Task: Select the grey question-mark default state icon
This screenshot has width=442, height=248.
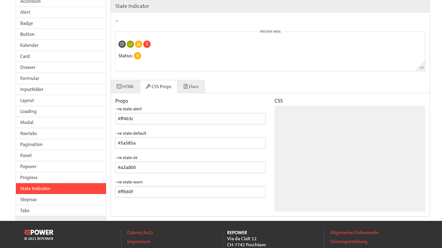Action: 122,44
